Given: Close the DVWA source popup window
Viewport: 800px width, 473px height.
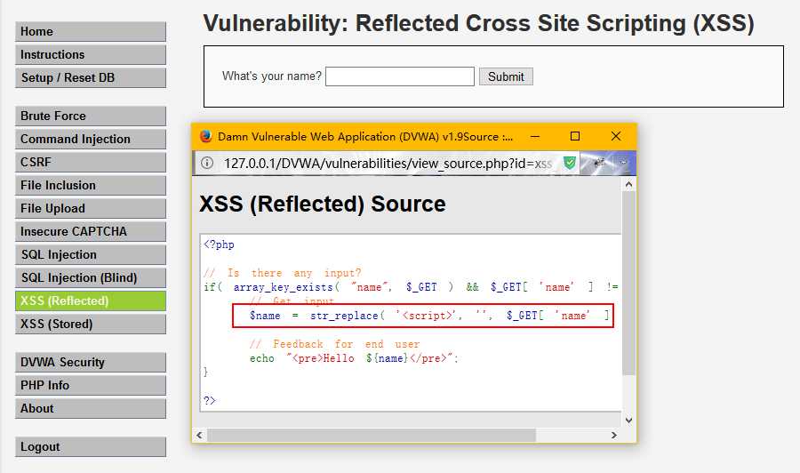Looking at the screenshot, I should 616,136.
